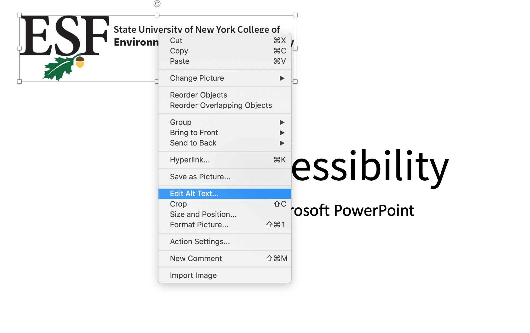The width and height of the screenshot is (530, 333).
Task: Click the rotation handle above the logo
Action: click(x=157, y=4)
